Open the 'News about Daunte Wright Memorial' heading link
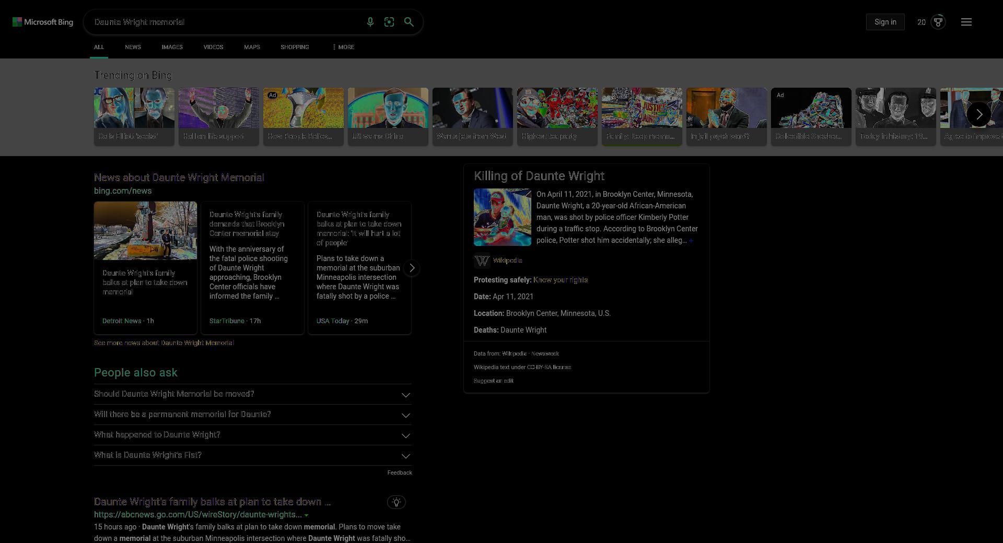Screen dimensions: 1003x543 179,178
